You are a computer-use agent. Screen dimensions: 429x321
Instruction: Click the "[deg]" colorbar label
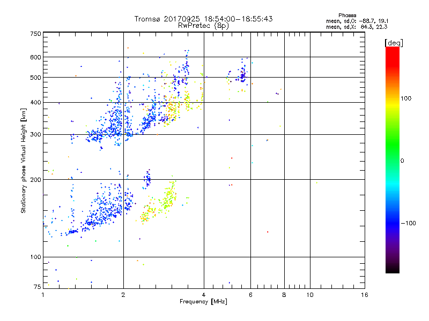[x=394, y=43]
